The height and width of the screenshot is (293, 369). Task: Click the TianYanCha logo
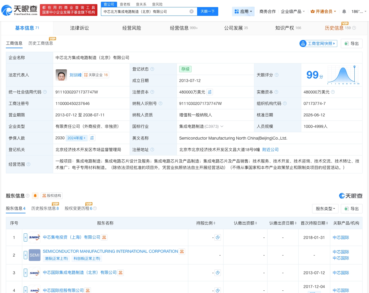[19, 10]
